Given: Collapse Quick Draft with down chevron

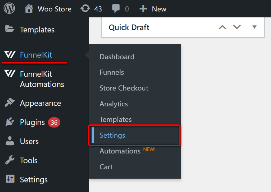Looking at the screenshot, I should point(237,27).
